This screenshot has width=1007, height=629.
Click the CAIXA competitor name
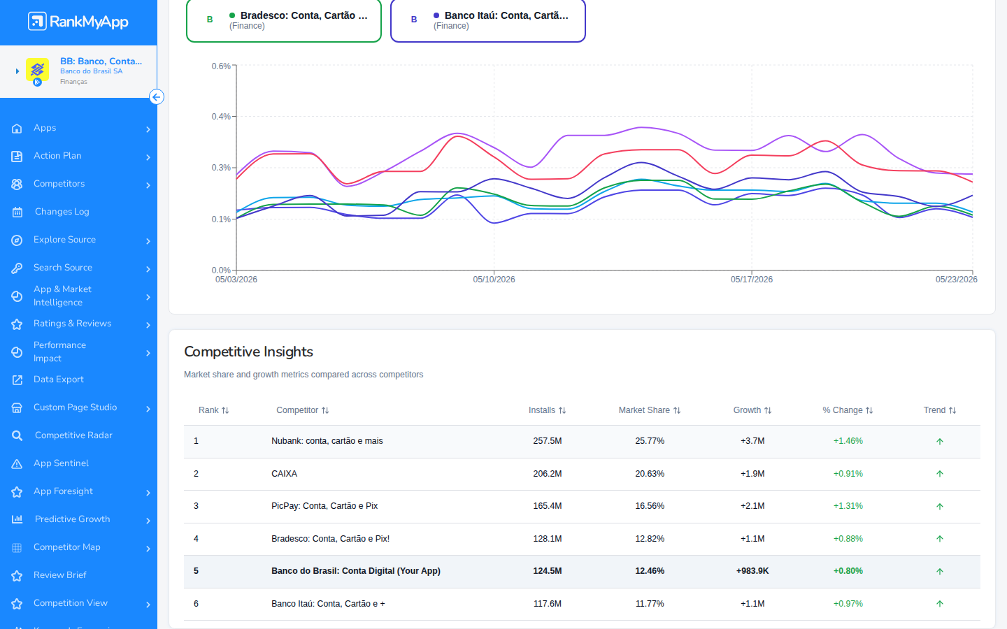pos(285,474)
